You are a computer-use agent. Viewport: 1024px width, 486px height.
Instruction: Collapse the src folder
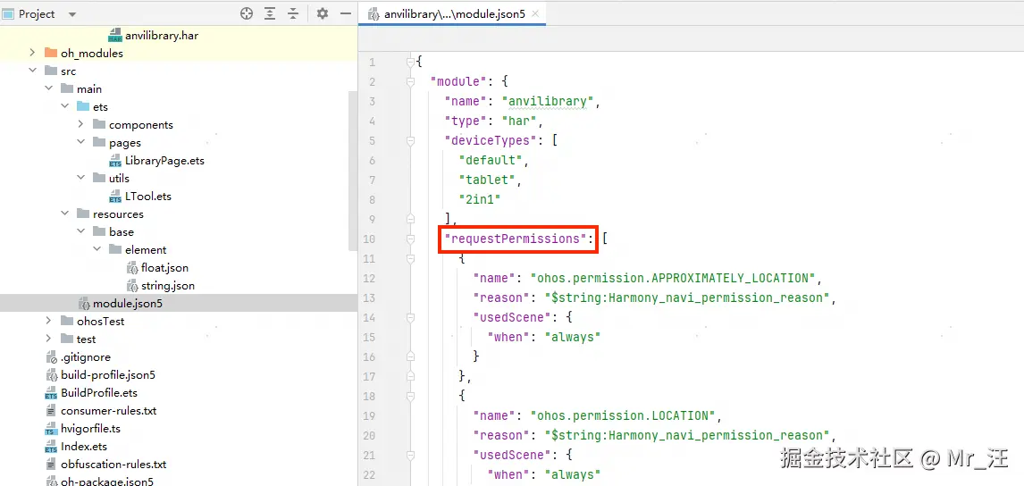[32, 71]
